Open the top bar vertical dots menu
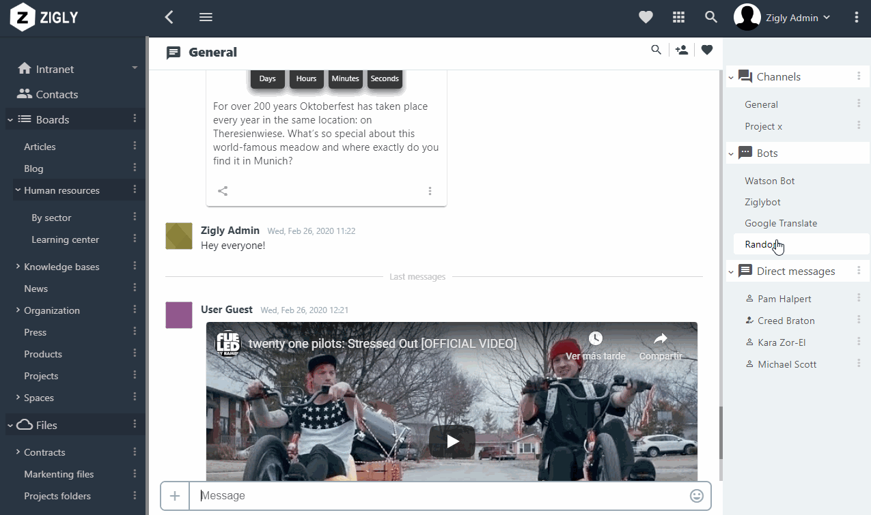871x515 pixels. (x=856, y=18)
